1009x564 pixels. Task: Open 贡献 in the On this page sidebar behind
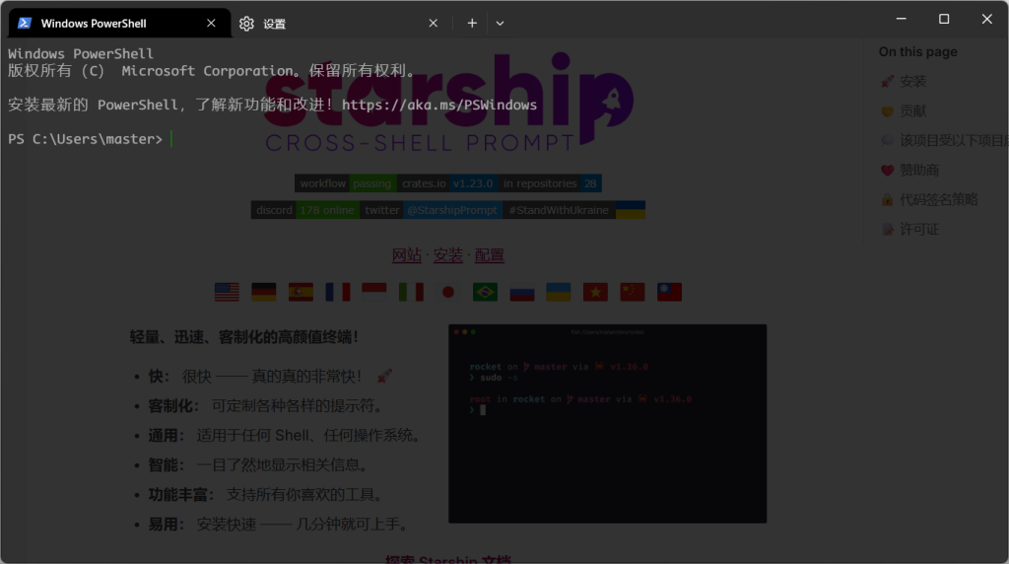904,110
